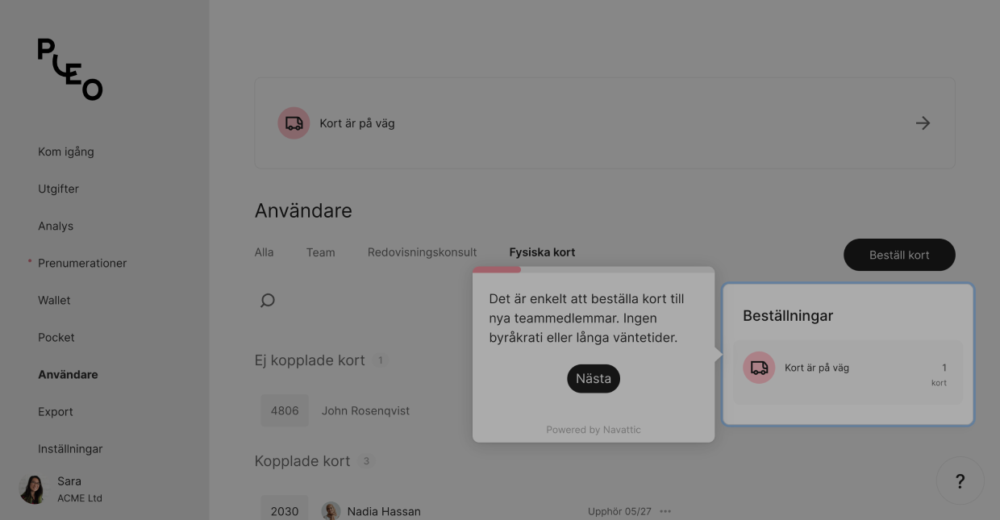Open Prenumerationer in sidebar
Screen dimensions: 1000x520
82,263
